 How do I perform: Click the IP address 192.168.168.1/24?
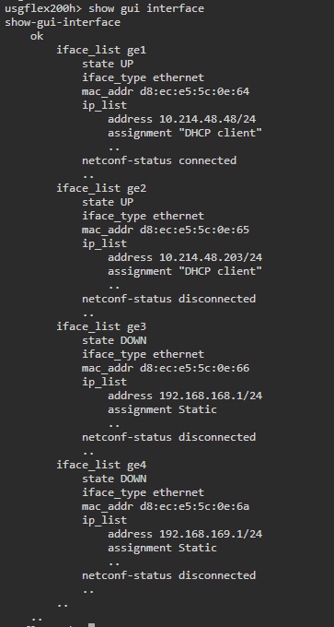(211, 396)
